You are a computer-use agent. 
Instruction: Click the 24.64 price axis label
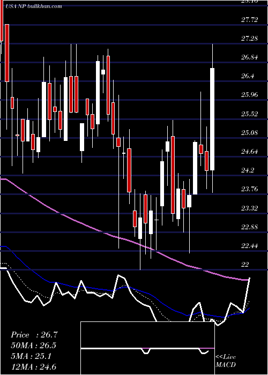[x=250, y=152]
